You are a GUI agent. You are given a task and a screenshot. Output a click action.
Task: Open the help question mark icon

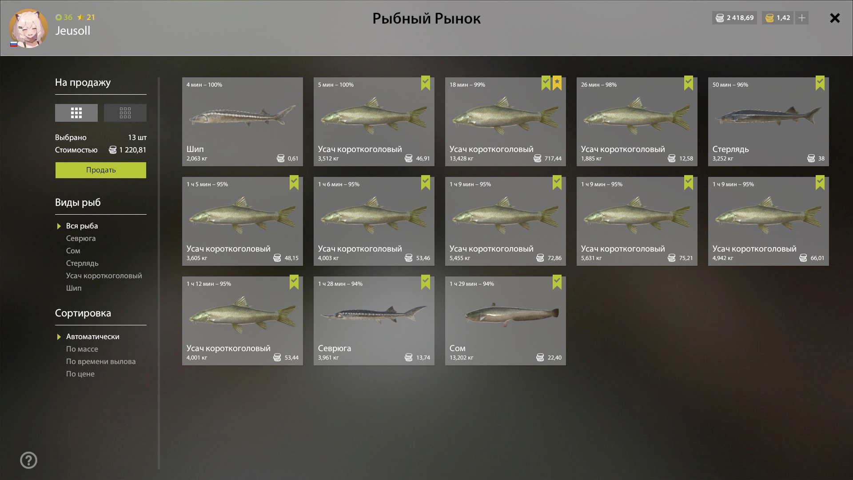[28, 460]
